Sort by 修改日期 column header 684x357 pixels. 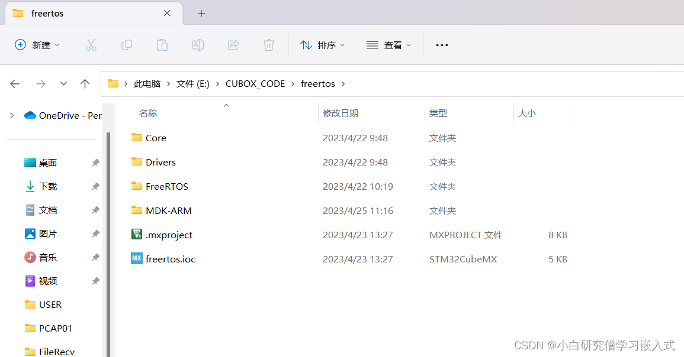[x=341, y=113]
